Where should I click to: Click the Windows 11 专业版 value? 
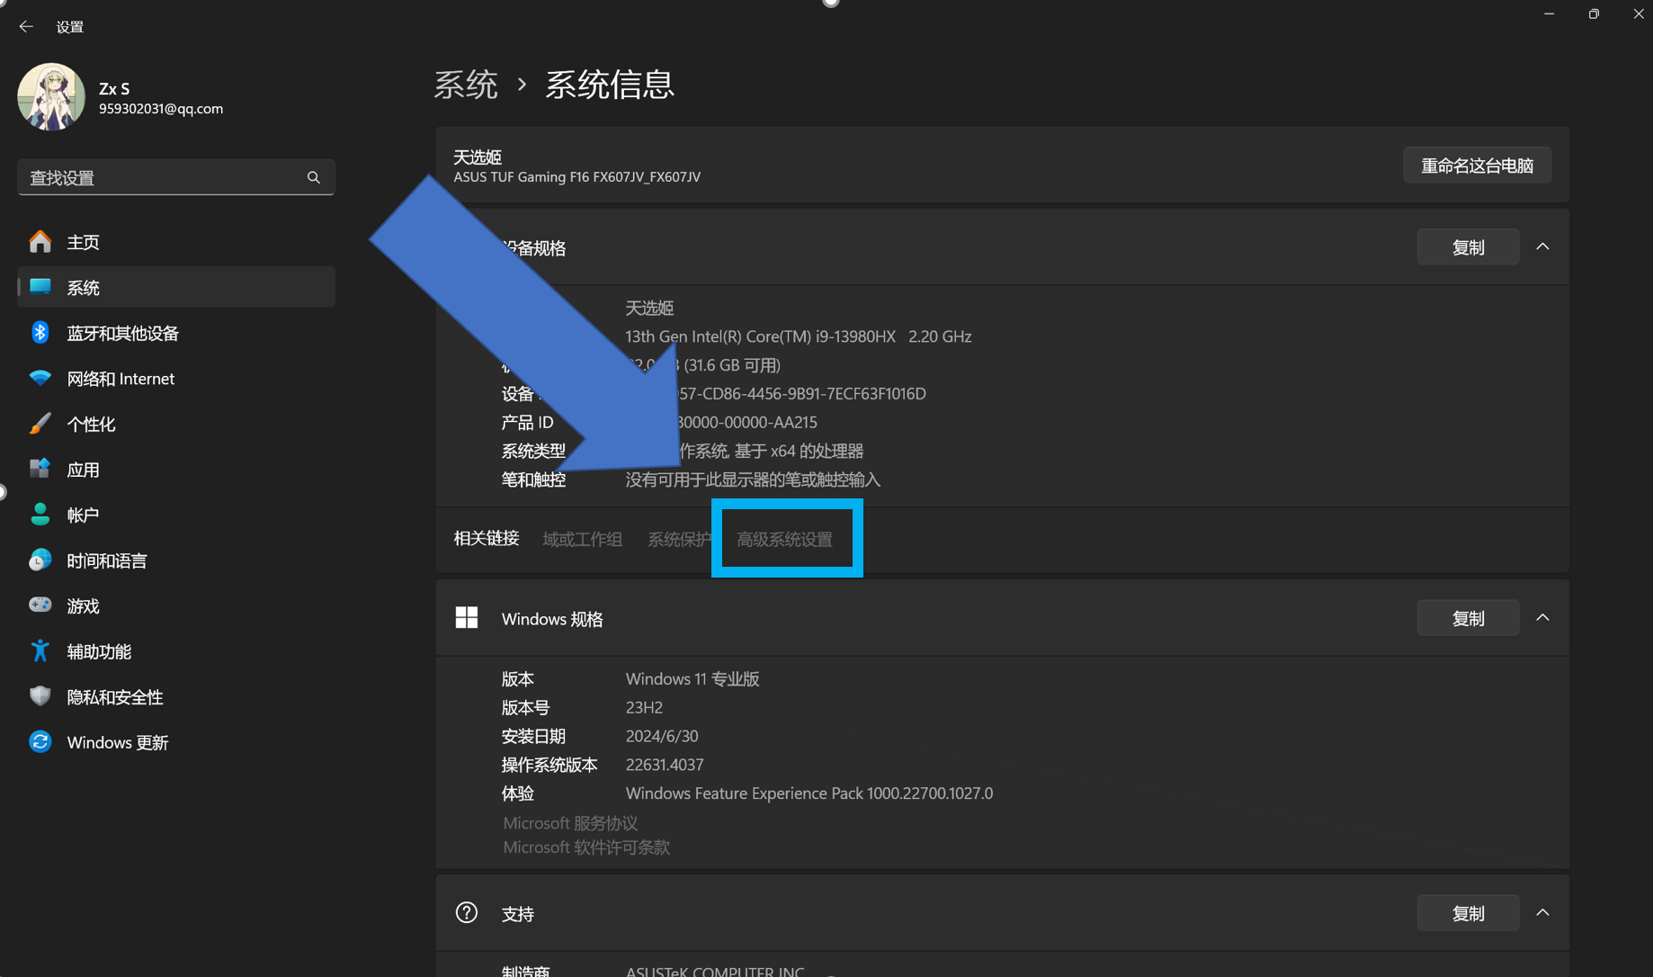[692, 679]
